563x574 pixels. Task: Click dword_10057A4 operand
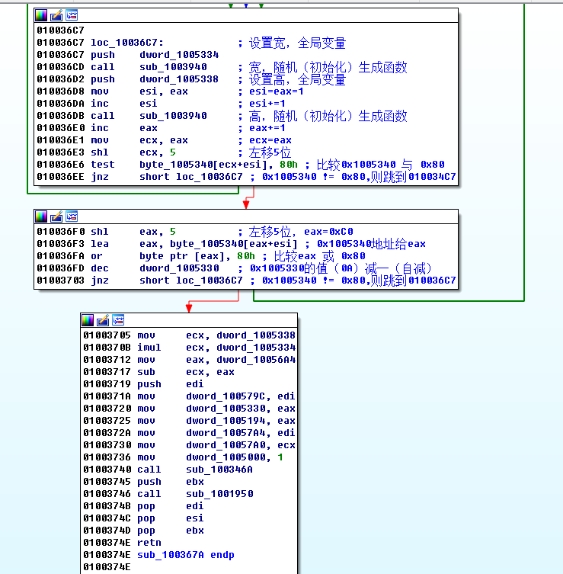pyautogui.click(x=226, y=433)
